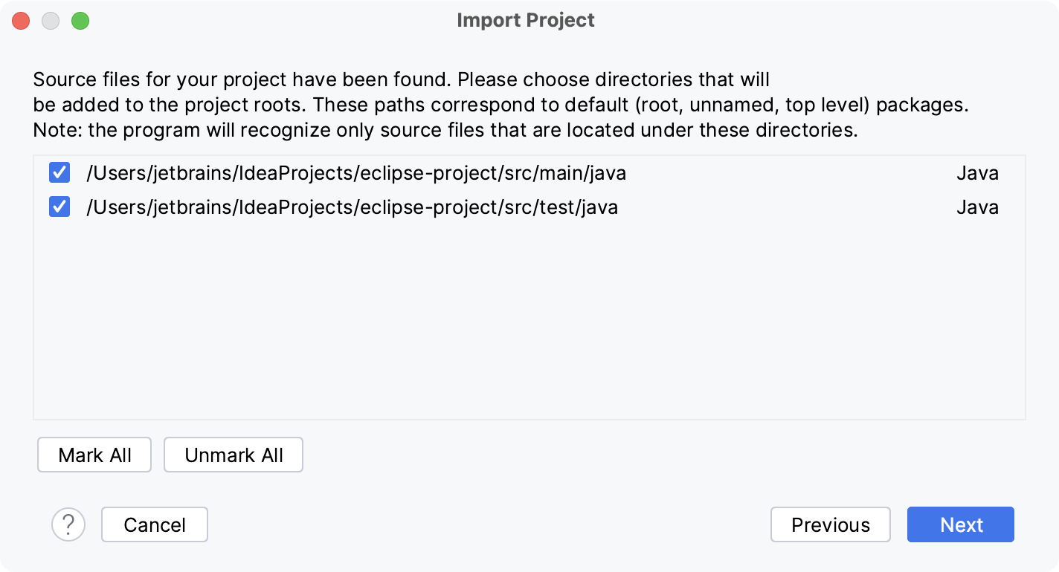Click the Unmark All button
Screen dimensions: 1059x572
tap(233, 455)
